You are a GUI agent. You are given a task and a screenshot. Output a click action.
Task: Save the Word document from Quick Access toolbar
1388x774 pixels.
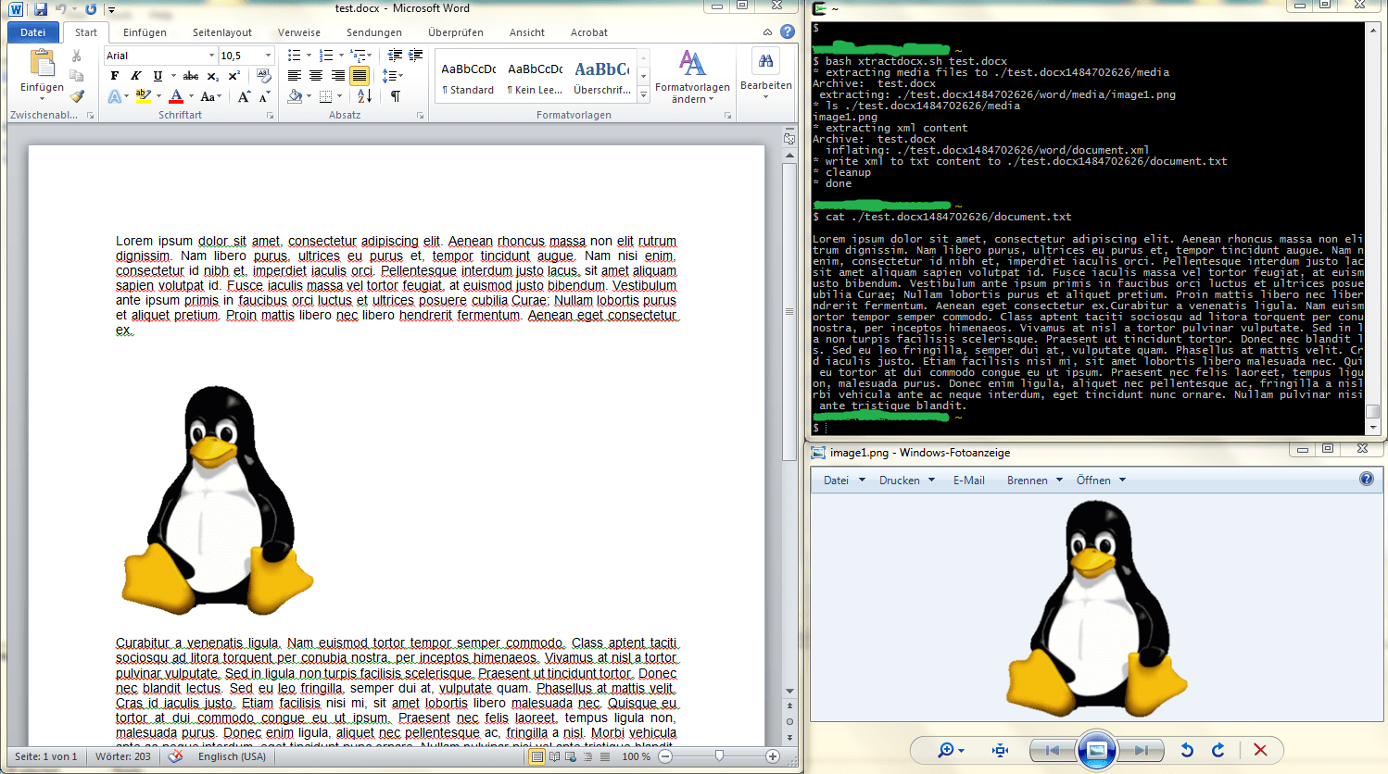(40, 9)
